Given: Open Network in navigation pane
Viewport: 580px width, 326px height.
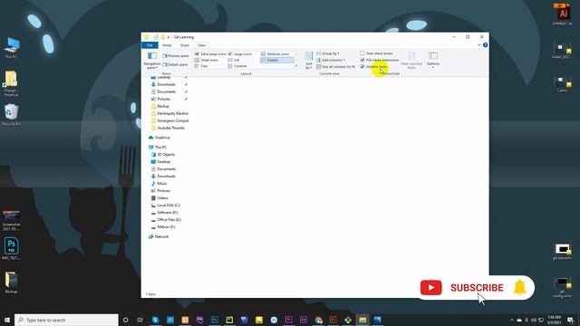Looking at the screenshot, I should (x=159, y=236).
